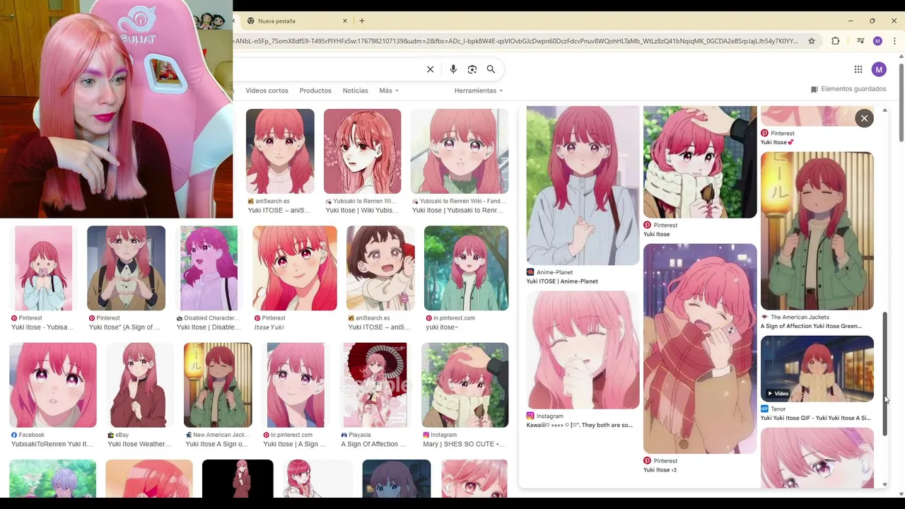Expand the Herramientas dropdown
The height and width of the screenshot is (509, 905).
pos(479,90)
